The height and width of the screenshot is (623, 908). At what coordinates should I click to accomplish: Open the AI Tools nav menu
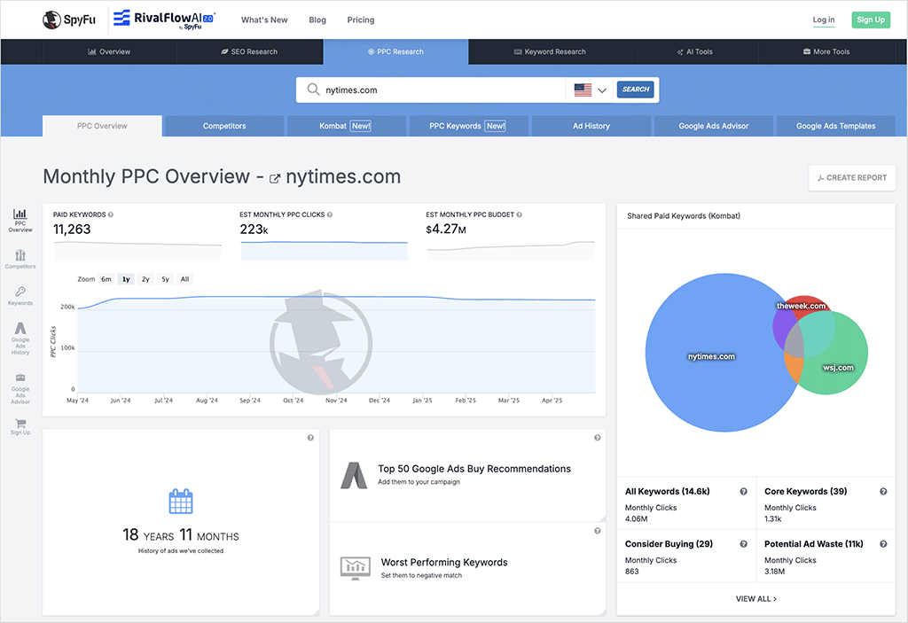694,51
